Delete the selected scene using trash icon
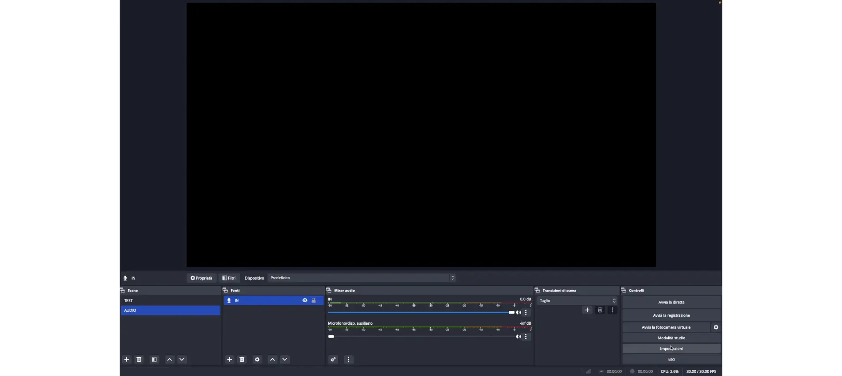Viewport: 842px width, 376px height. tap(139, 360)
